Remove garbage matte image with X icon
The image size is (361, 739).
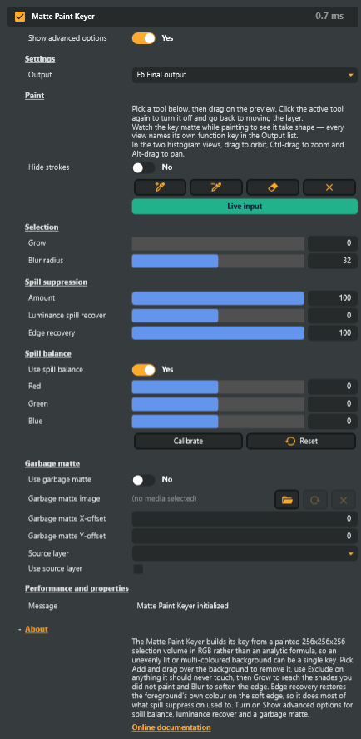[x=344, y=500]
